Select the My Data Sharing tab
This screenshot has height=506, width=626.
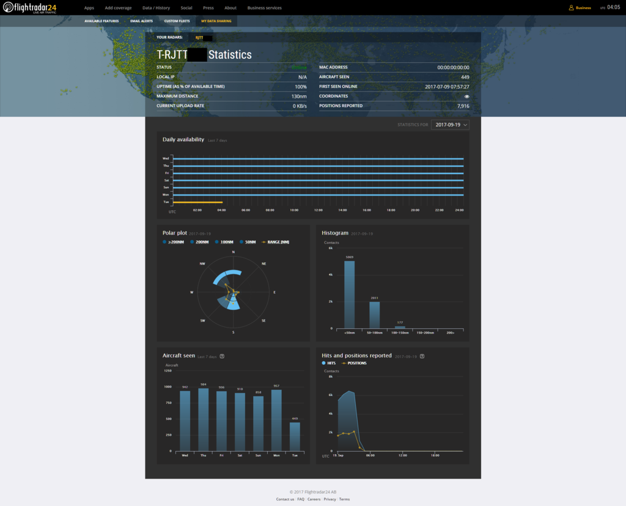(x=216, y=21)
